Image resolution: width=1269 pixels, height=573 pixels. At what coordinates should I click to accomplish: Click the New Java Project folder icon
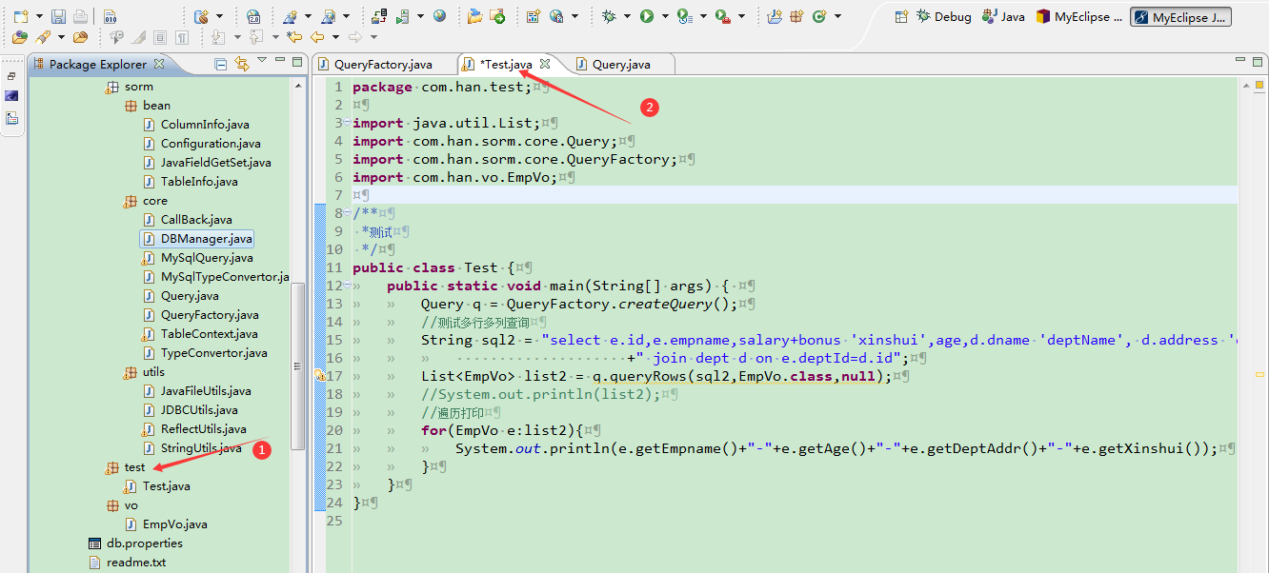(x=775, y=16)
